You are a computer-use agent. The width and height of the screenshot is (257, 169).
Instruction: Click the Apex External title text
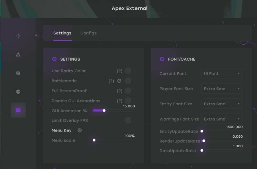click(130, 8)
